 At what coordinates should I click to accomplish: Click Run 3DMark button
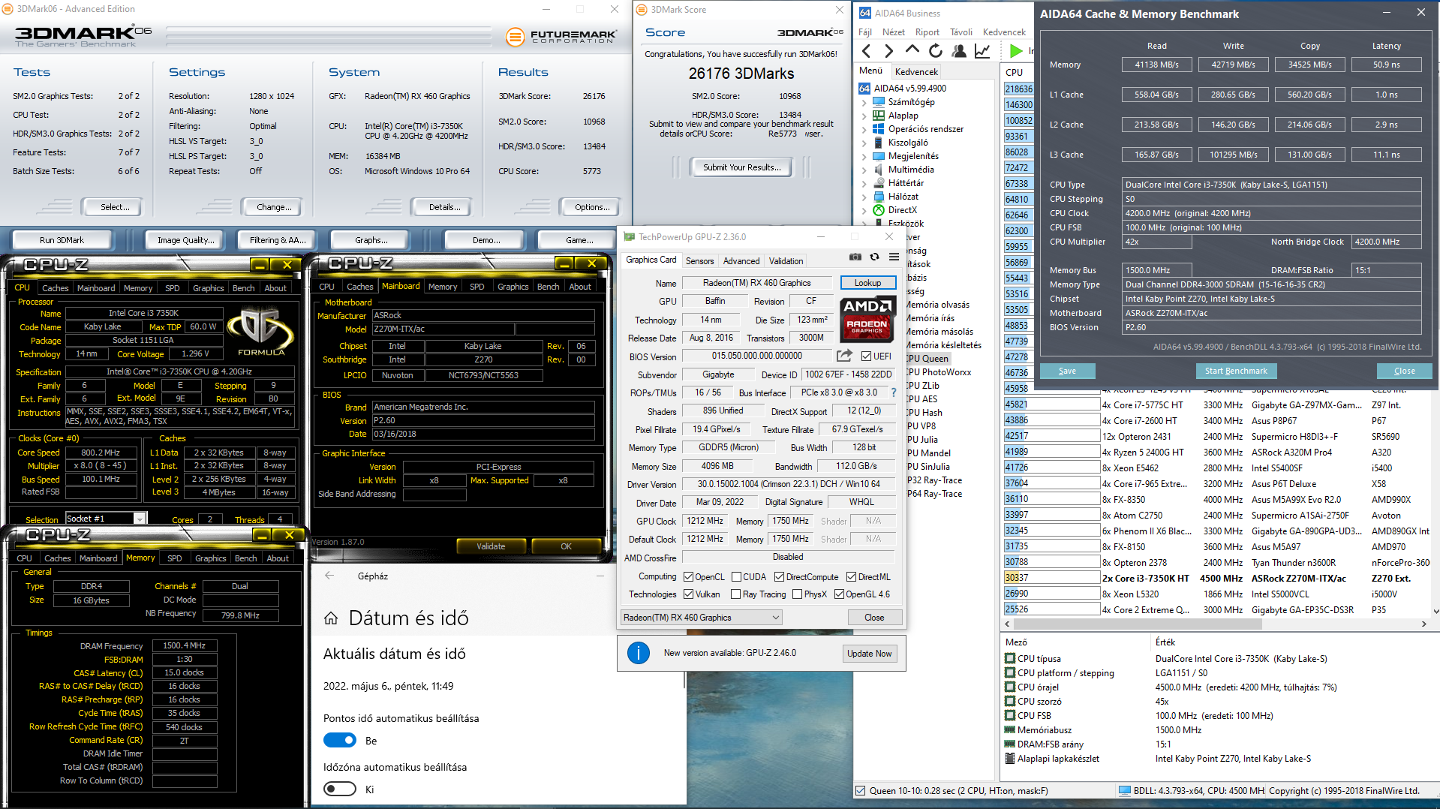[x=62, y=240]
